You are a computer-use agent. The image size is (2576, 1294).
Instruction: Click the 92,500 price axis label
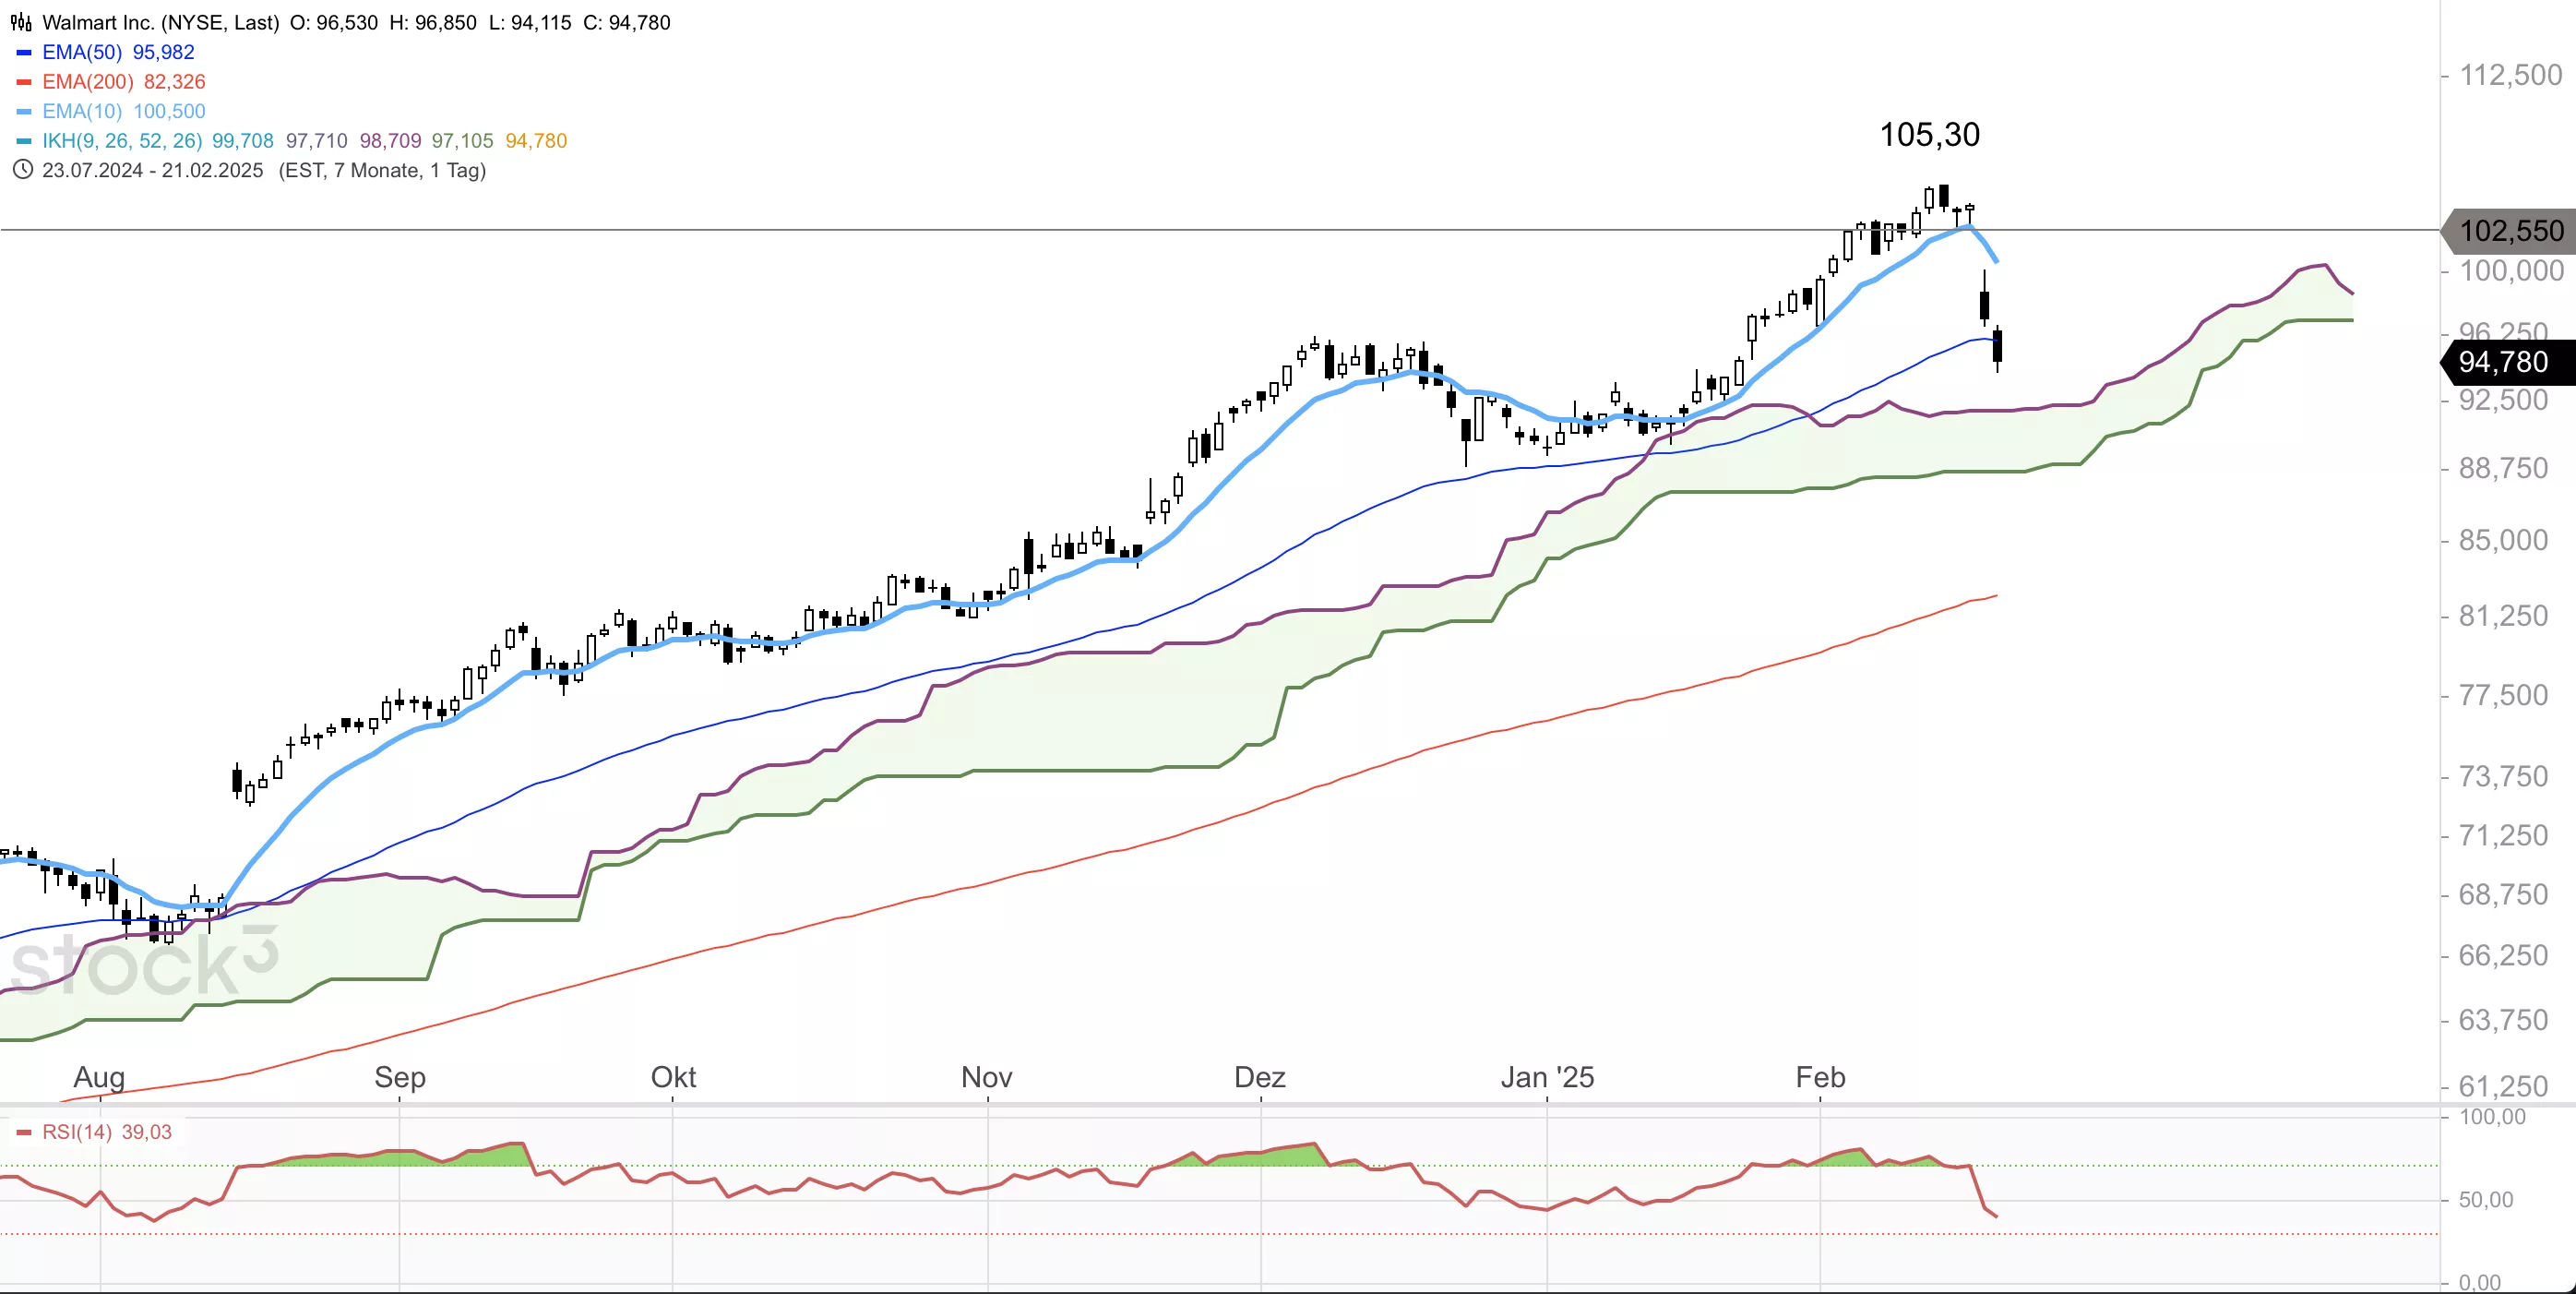pos(2504,400)
